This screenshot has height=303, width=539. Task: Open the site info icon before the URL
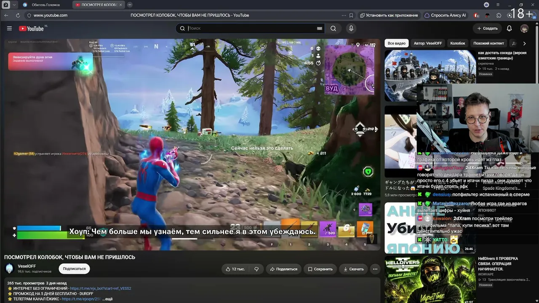(29, 15)
